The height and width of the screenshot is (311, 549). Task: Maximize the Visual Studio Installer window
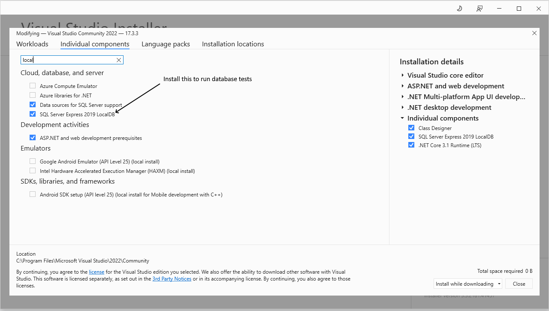point(519,8)
